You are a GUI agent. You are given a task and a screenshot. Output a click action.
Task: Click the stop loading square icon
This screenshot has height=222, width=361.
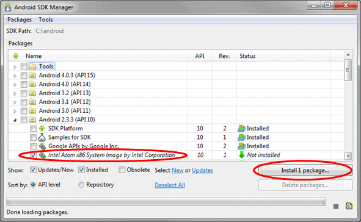pos(336,206)
